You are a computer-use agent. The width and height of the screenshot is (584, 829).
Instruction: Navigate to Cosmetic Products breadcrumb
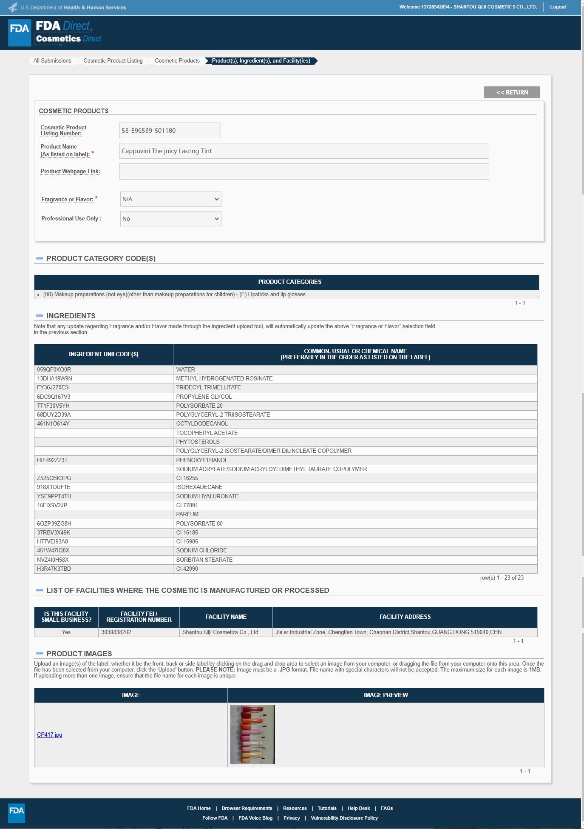pyautogui.click(x=177, y=61)
